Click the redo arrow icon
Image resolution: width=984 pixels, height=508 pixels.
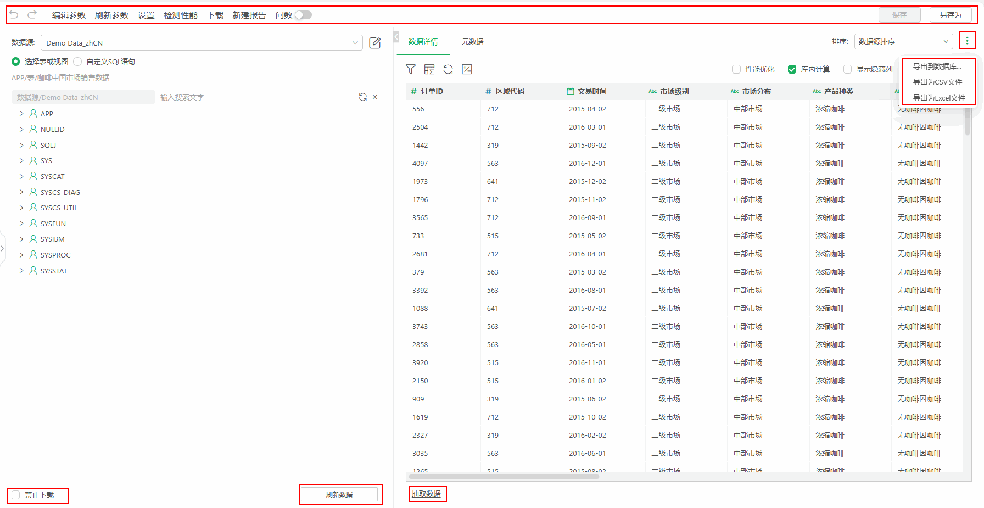coord(32,15)
